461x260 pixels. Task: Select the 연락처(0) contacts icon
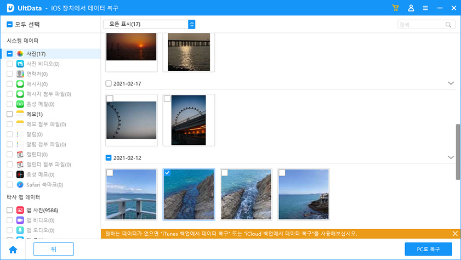pyautogui.click(x=20, y=74)
